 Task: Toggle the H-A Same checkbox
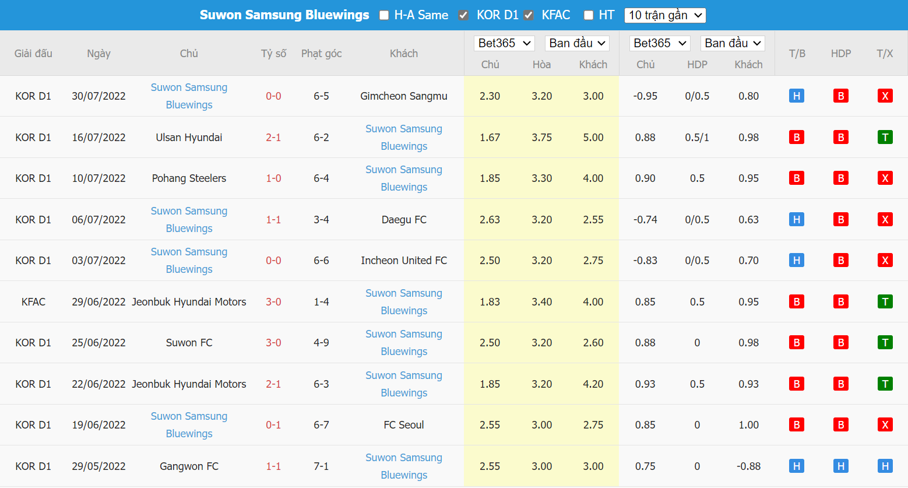[x=384, y=15]
